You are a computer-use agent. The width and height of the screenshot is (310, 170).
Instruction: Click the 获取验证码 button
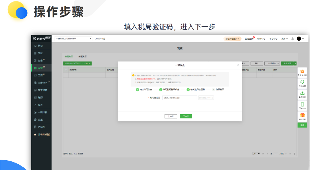pyautogui.click(x=206, y=98)
